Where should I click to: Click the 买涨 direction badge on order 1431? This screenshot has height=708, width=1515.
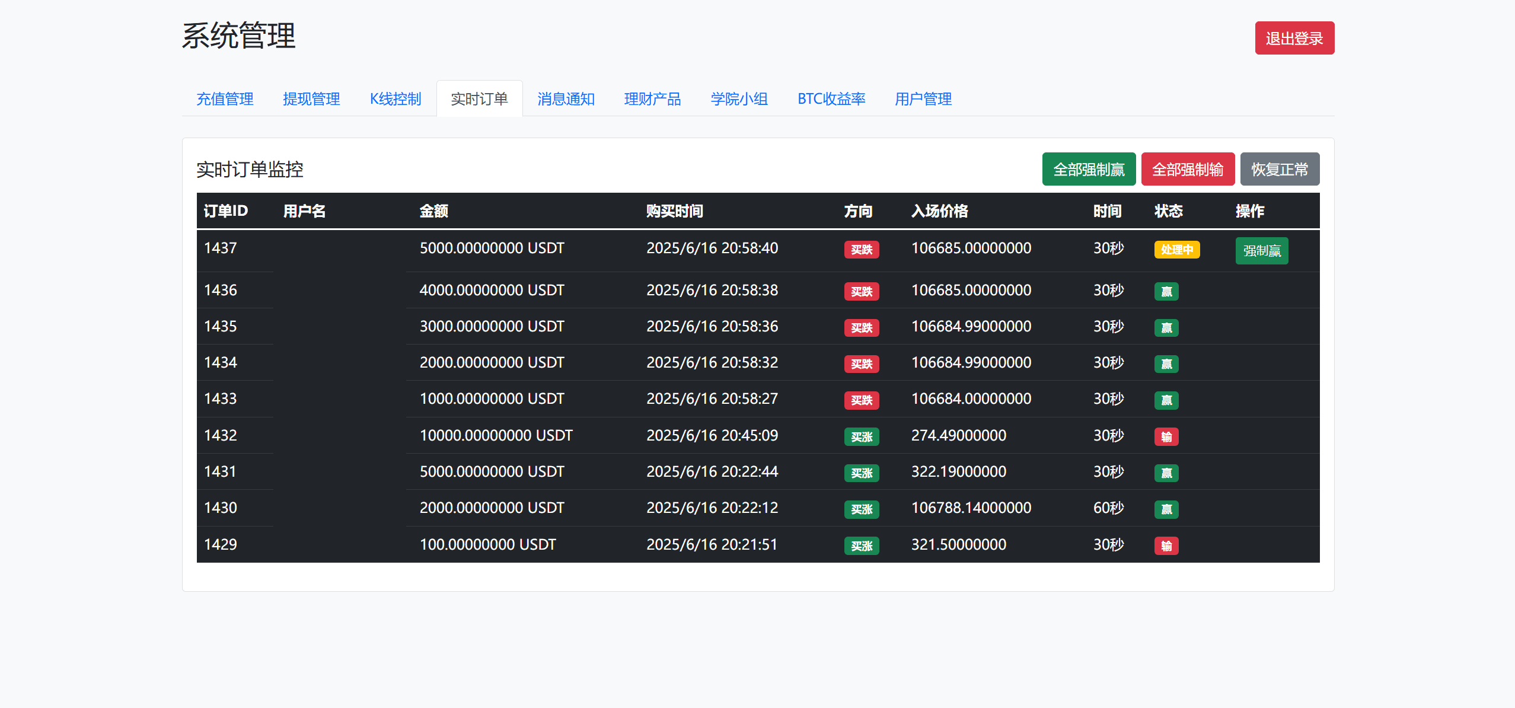(861, 473)
